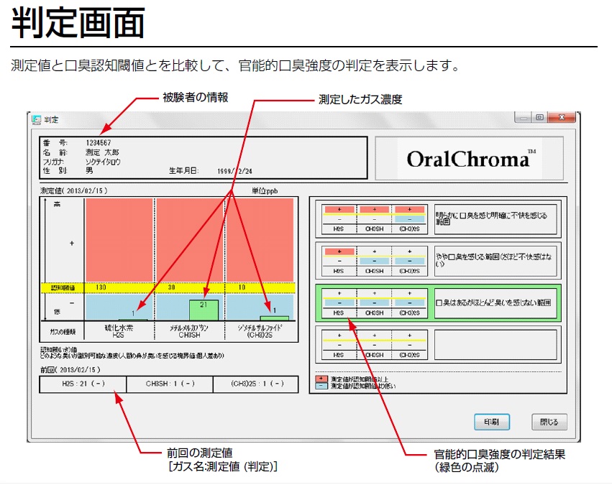The width and height of the screenshot is (612, 485).
Task: Click the 印刷 (Print) button
Action: [x=492, y=422]
